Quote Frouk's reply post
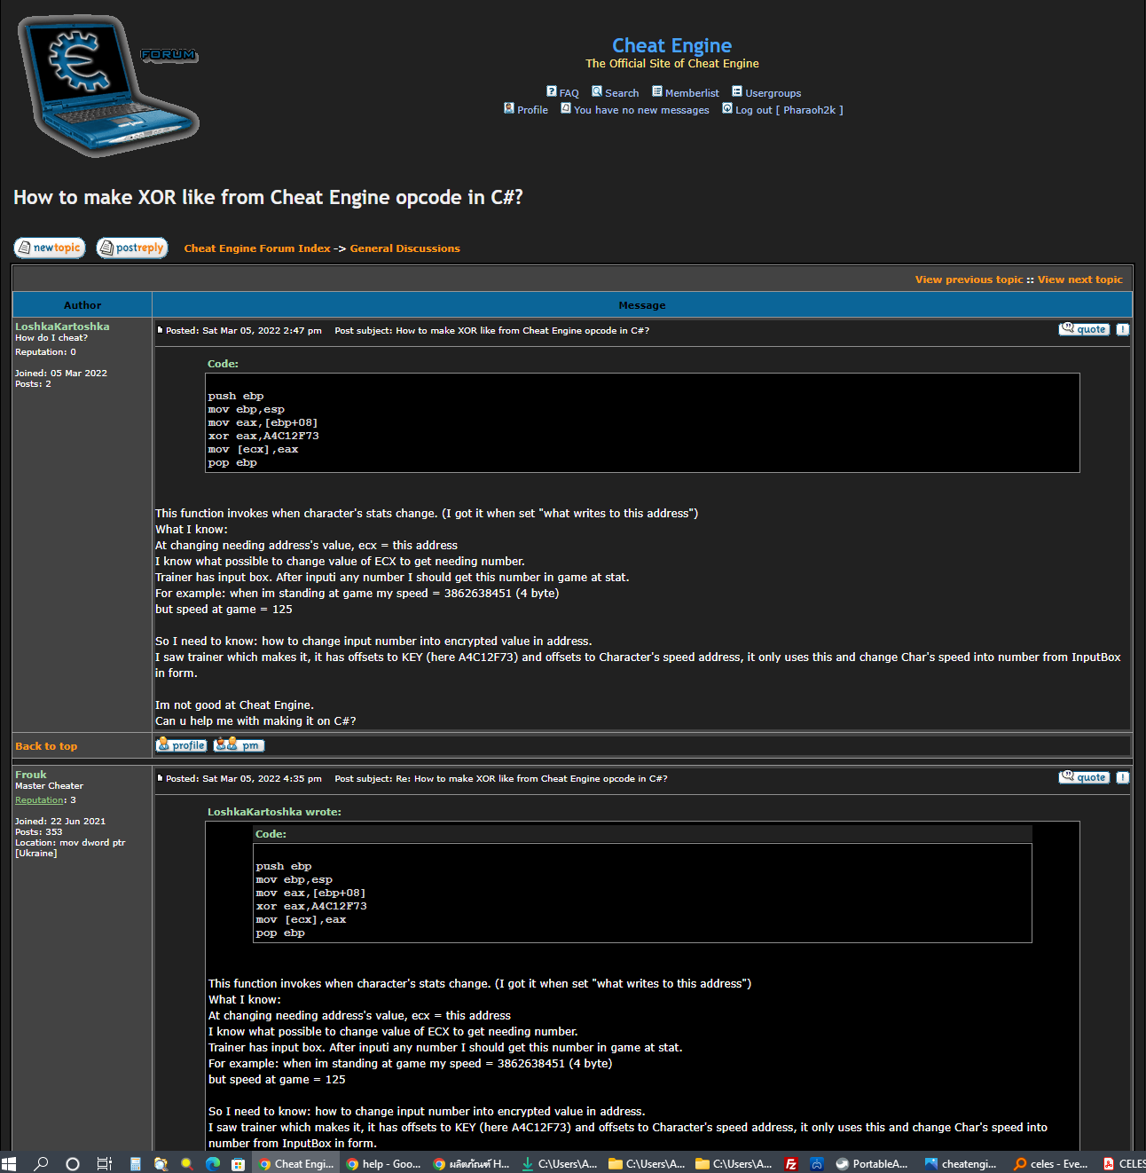This screenshot has height=1173, width=1146. coord(1084,777)
